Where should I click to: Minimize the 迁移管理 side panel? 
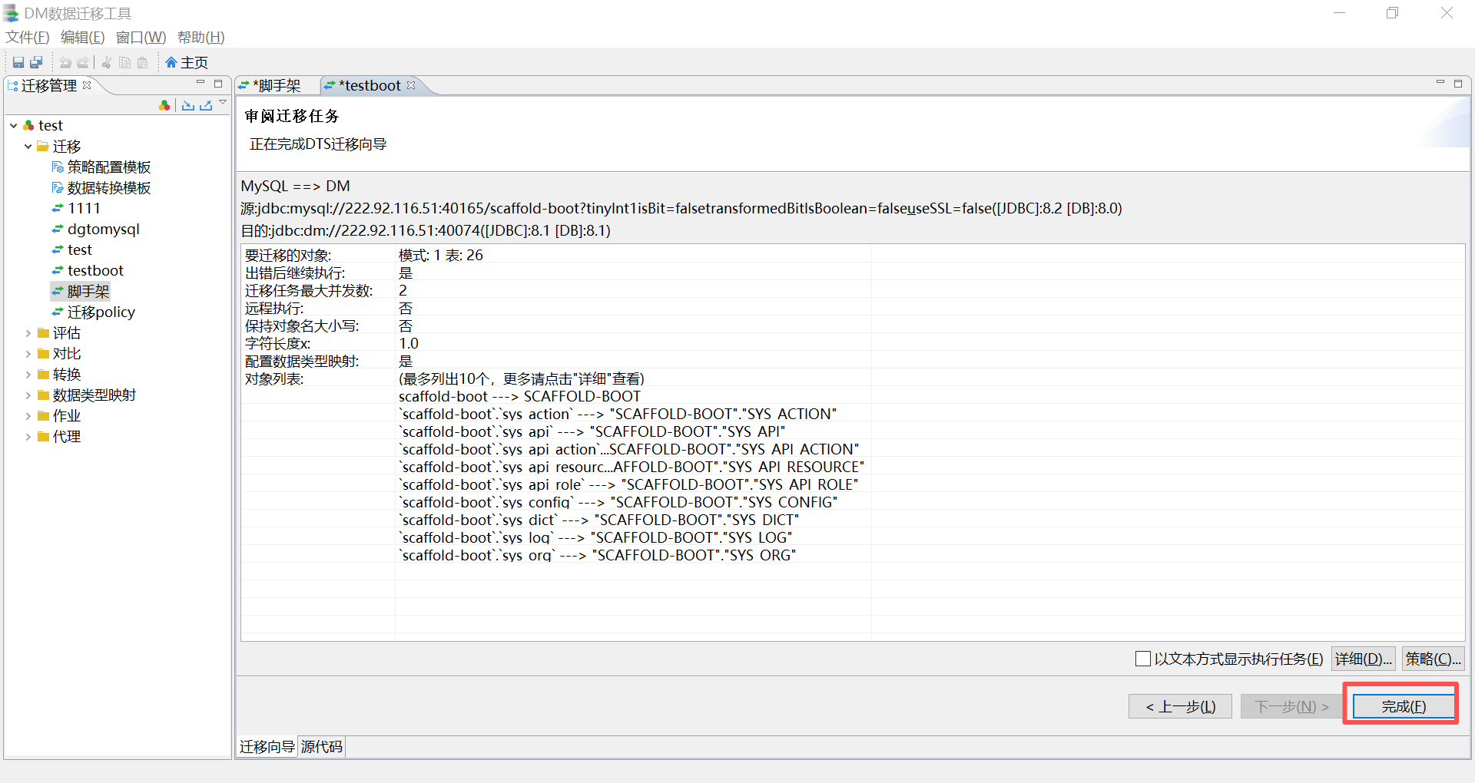(x=201, y=83)
